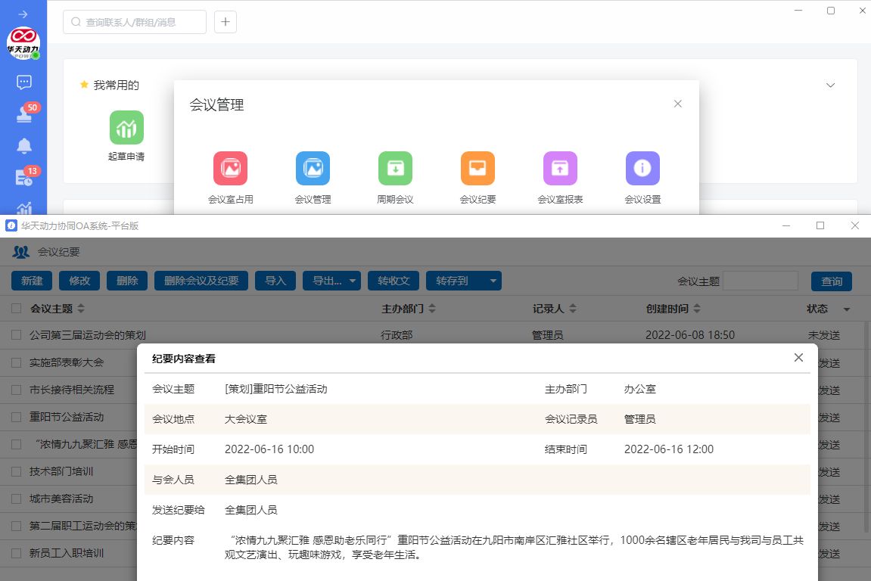
Task: Open the 会议室占用 icon
Action: (230, 169)
